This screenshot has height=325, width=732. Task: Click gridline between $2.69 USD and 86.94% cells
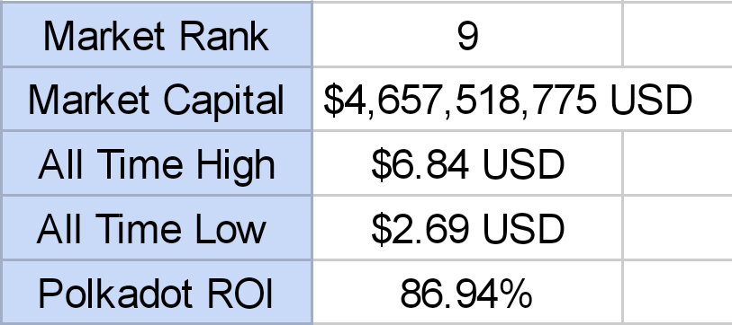coord(468,260)
